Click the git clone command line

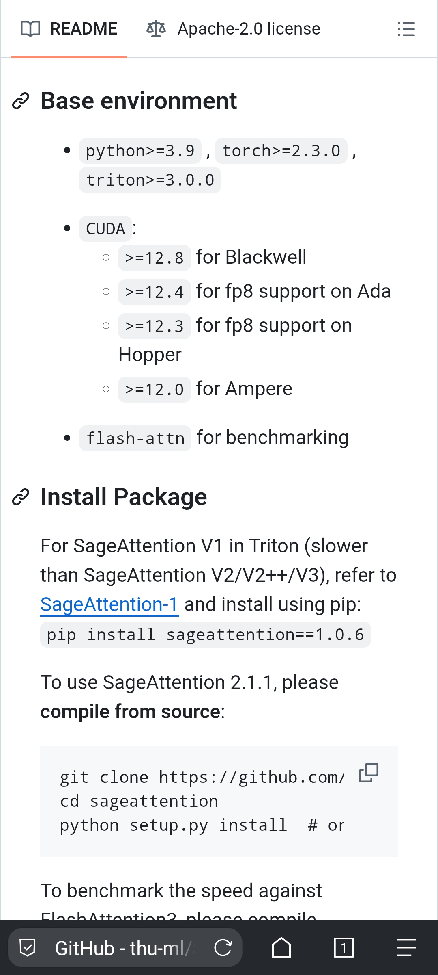[202, 777]
